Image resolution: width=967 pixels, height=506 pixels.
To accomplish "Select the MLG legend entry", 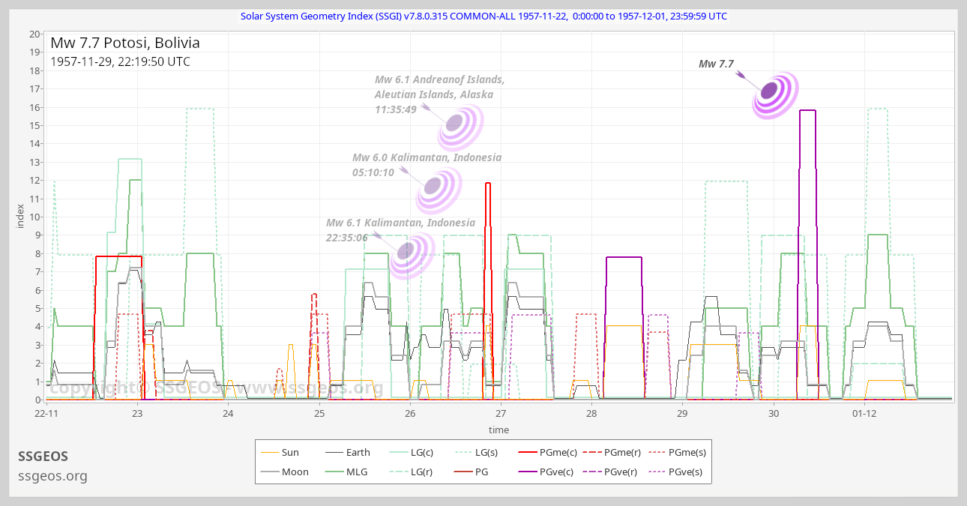I will pos(347,472).
